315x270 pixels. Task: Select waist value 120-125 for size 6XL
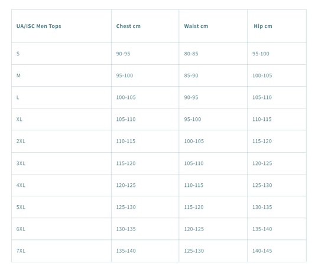click(x=194, y=229)
